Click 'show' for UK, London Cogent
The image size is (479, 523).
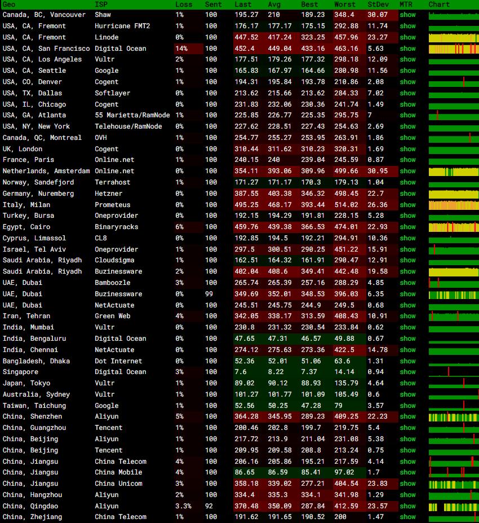[x=408, y=149]
